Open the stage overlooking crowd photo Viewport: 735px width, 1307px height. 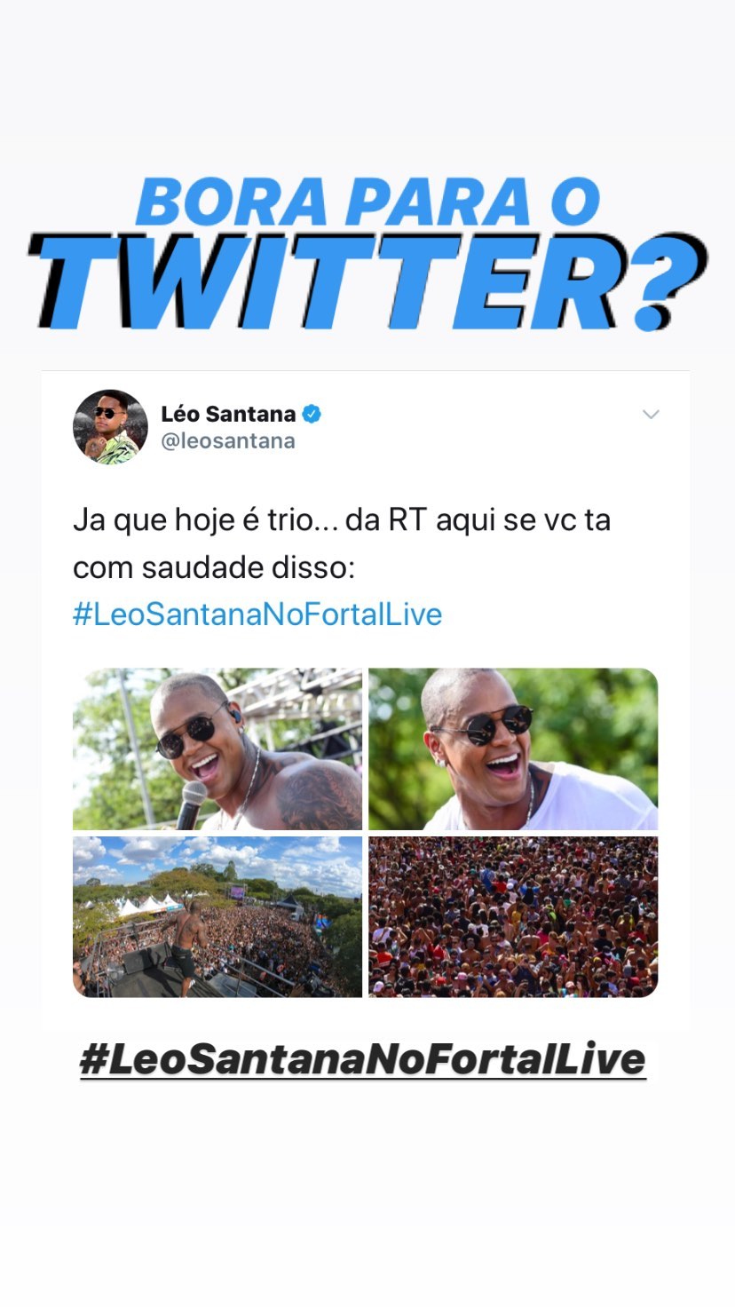[217, 916]
